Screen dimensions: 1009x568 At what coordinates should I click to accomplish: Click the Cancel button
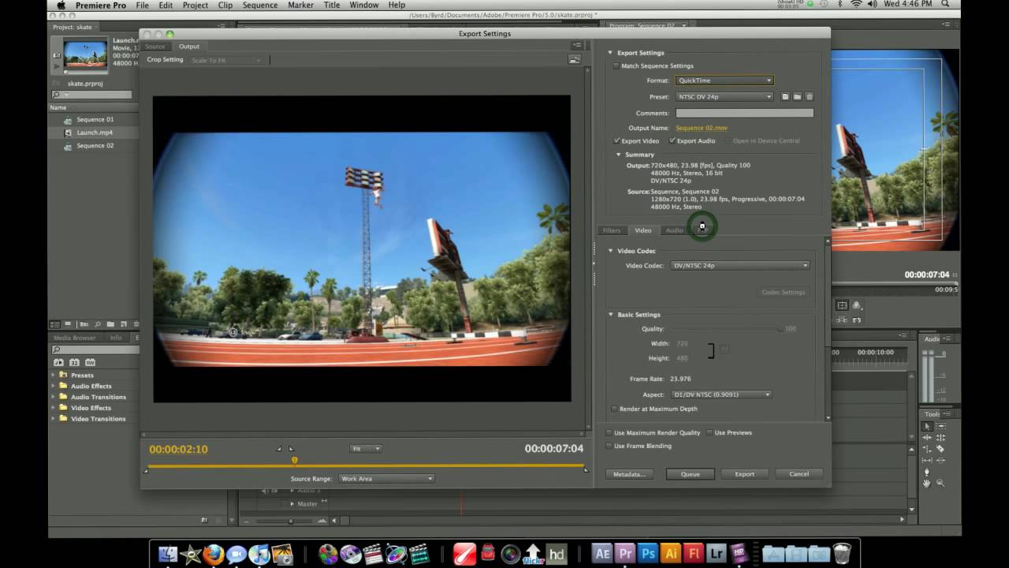(x=799, y=474)
